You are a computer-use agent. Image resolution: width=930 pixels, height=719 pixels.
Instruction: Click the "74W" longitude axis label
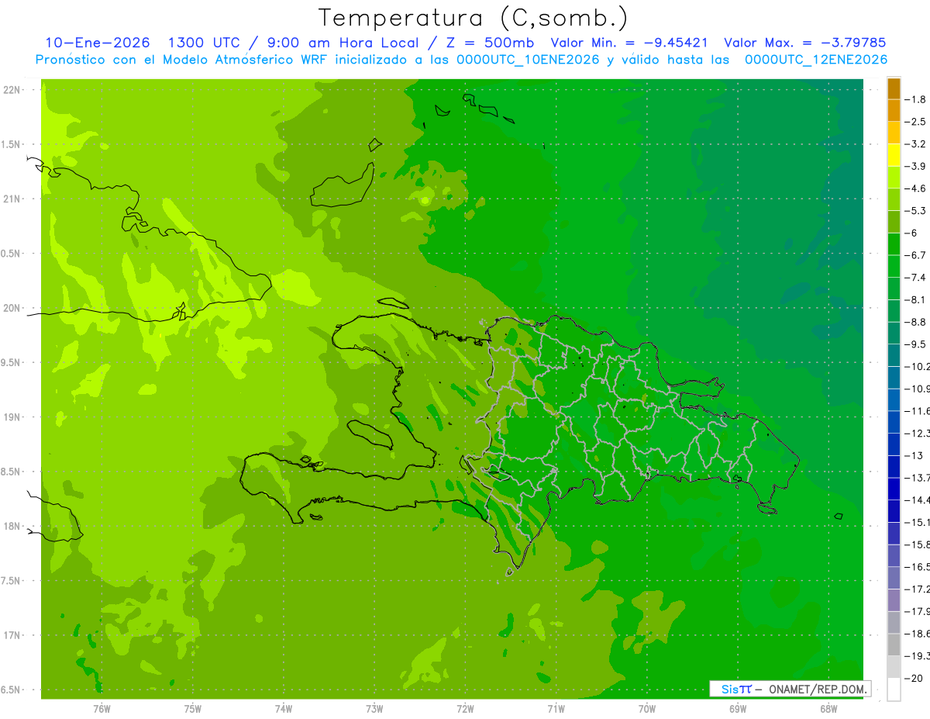[x=284, y=710]
